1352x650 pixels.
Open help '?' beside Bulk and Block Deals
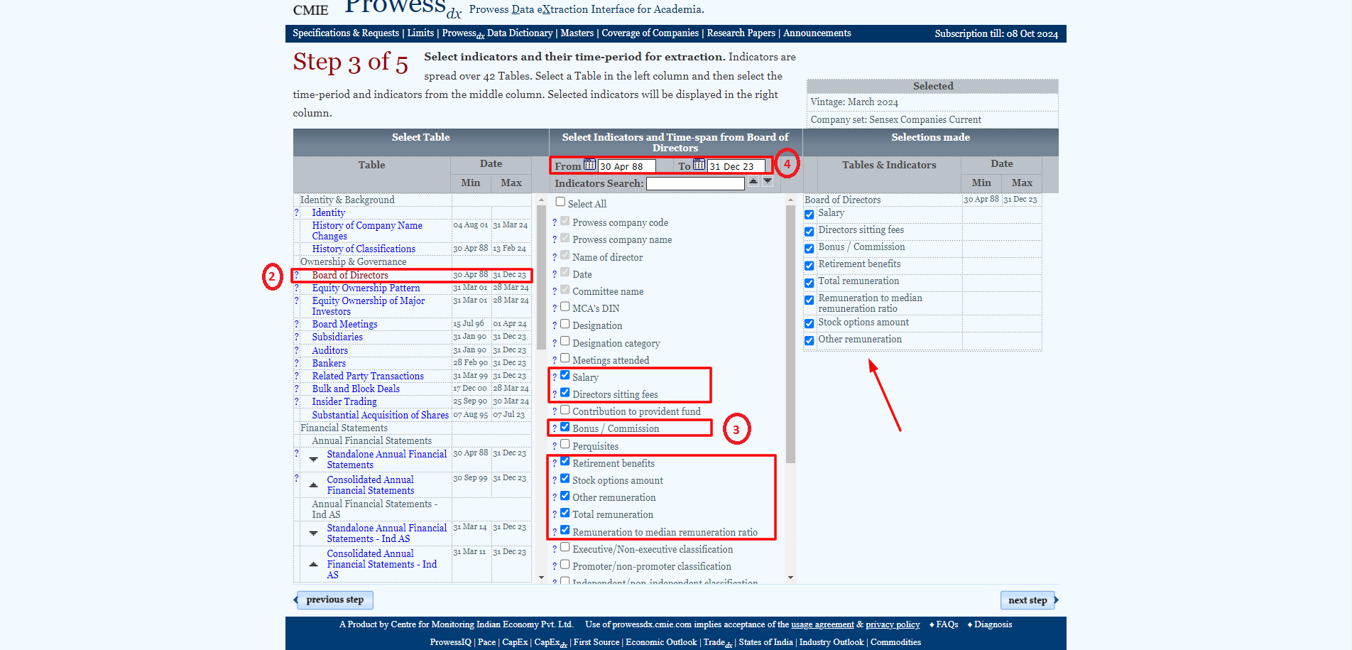[x=297, y=389]
